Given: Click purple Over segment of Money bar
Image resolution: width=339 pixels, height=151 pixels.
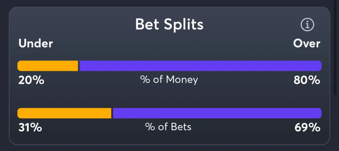Looking at the screenshot, I should [200, 66].
